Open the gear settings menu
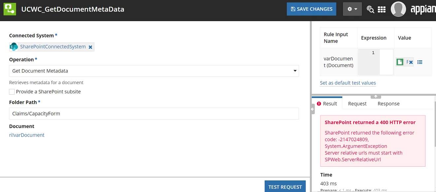Image resolution: width=436 pixels, height=192 pixels. click(x=352, y=9)
